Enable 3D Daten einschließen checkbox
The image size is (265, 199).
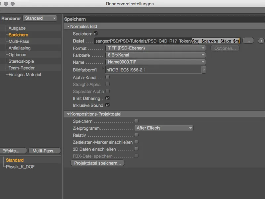coord(136,149)
